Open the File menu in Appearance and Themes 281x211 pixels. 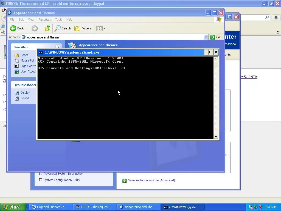coord(12,20)
